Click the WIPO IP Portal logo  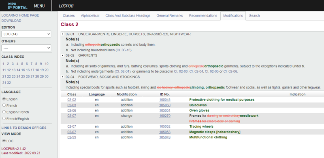tap(17, 6)
